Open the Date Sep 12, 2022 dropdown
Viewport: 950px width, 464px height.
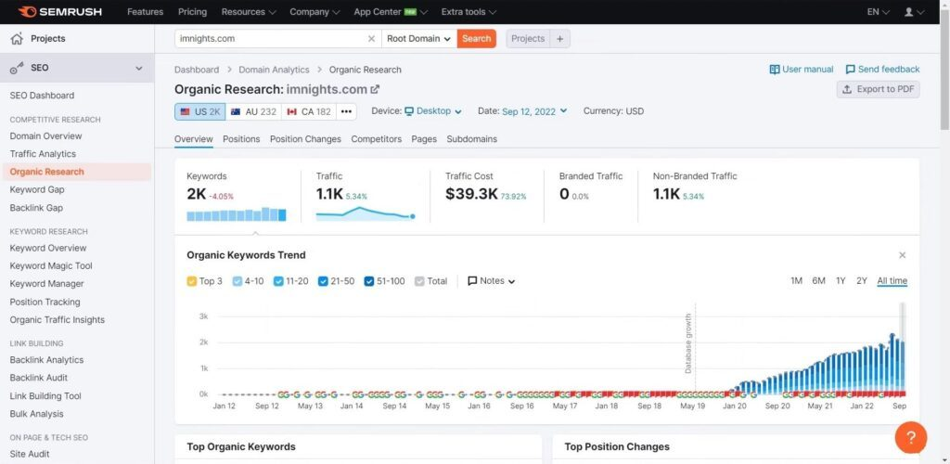click(x=534, y=111)
